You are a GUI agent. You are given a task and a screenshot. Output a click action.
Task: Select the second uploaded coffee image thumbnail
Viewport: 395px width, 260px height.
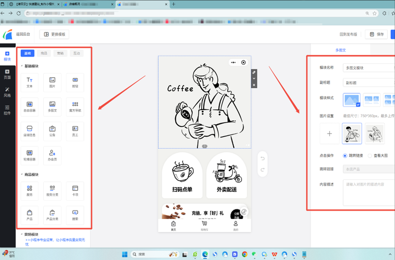point(375,133)
